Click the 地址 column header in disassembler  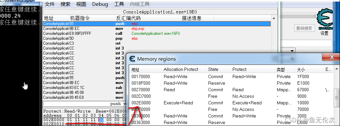(x=56, y=18)
